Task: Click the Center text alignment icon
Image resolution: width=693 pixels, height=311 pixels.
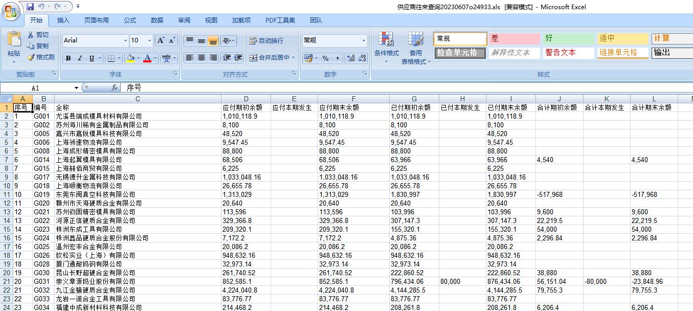Action: (x=202, y=58)
